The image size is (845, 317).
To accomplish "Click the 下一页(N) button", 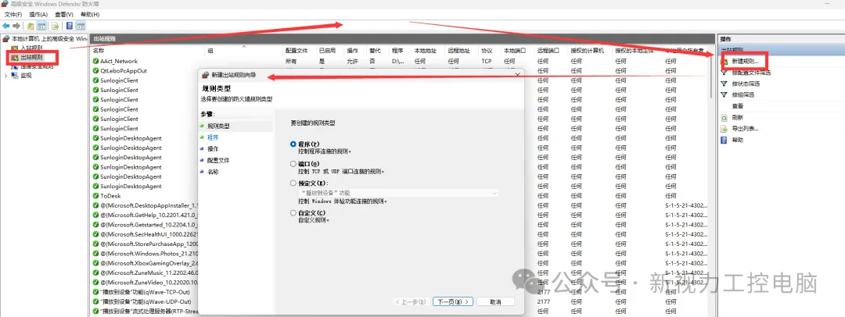I will pyautogui.click(x=453, y=301).
